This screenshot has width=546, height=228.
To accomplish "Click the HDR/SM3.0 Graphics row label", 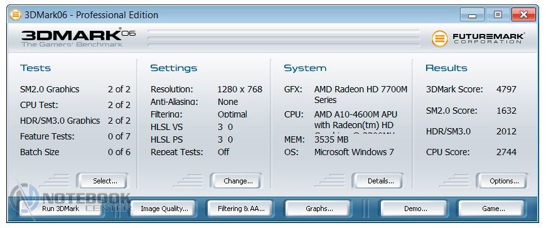I will coord(60,121).
